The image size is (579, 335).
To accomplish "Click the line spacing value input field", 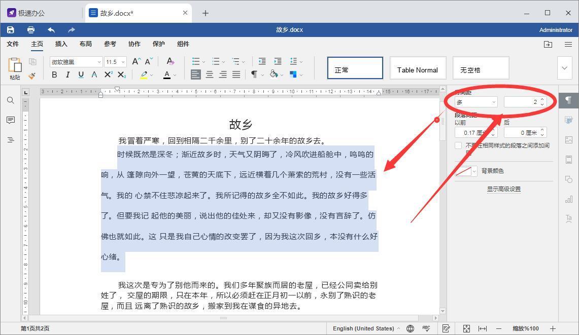I will (x=523, y=101).
